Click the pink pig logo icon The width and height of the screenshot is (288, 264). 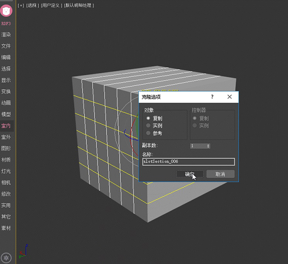click(7, 11)
